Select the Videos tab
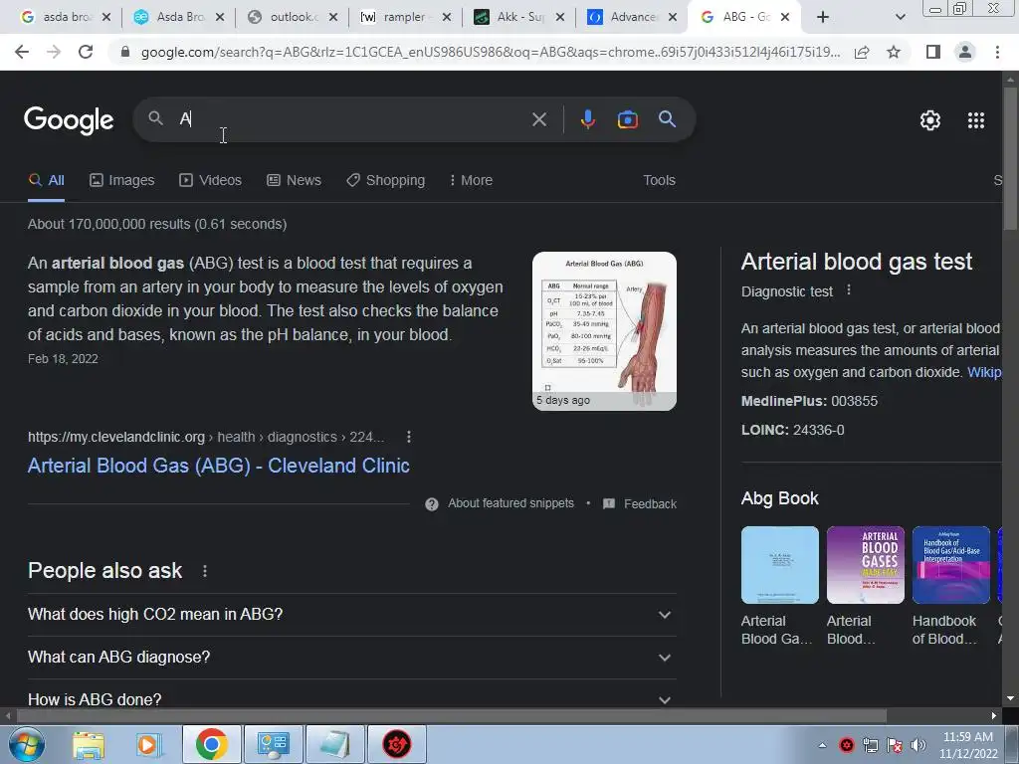Screen dimensions: 1019x764 pos(211,181)
